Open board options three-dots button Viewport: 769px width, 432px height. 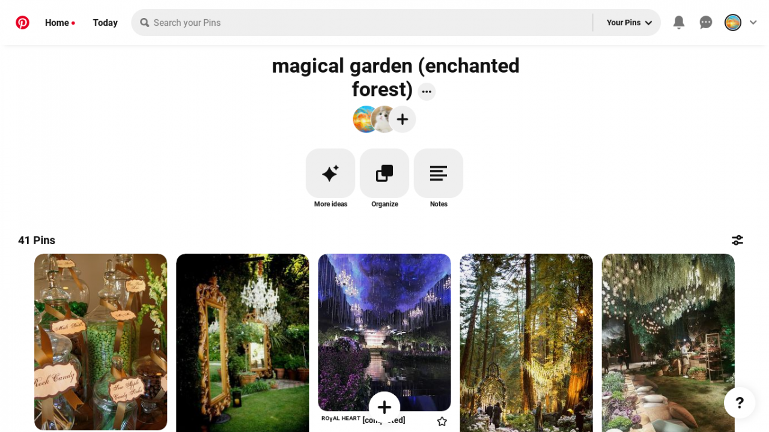point(427,92)
